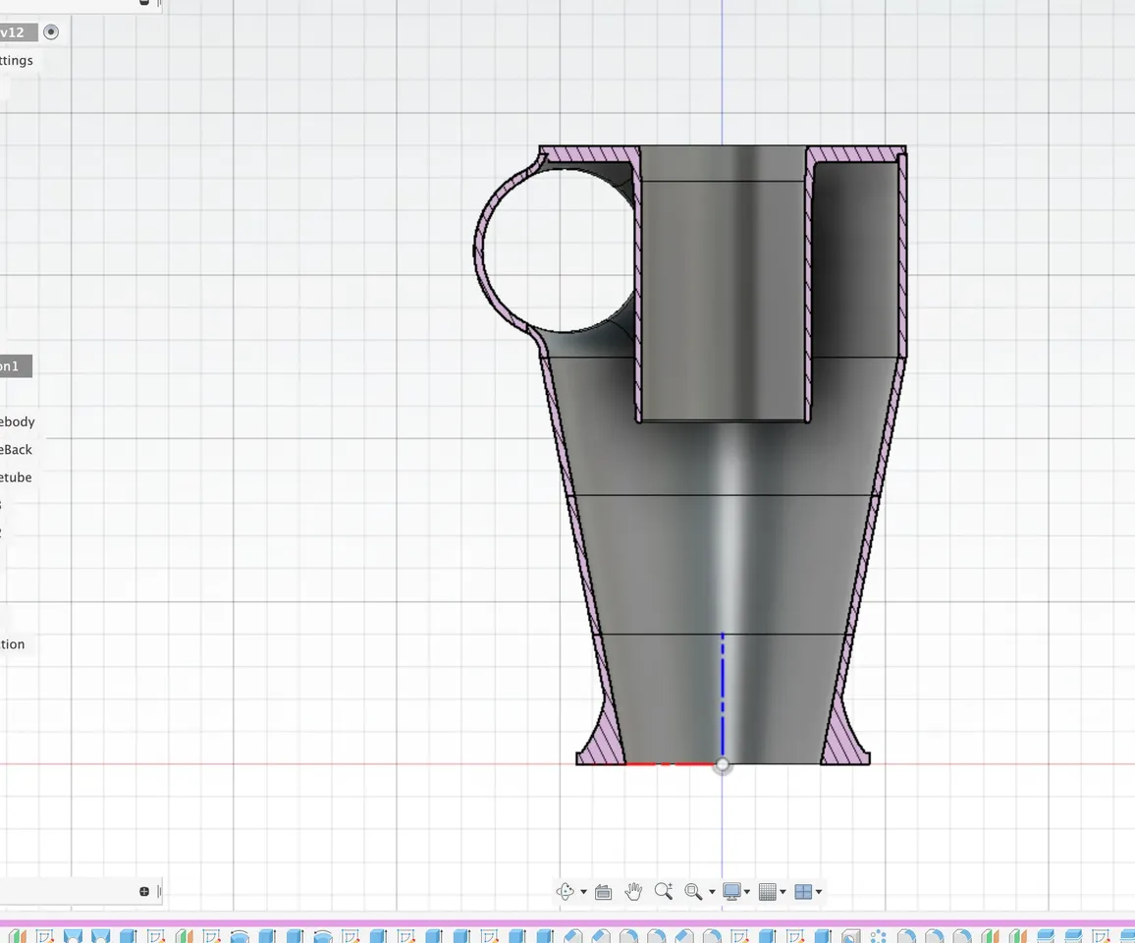This screenshot has width=1135, height=943.
Task: Open the Display Settings monitor icon
Action: (x=731, y=892)
